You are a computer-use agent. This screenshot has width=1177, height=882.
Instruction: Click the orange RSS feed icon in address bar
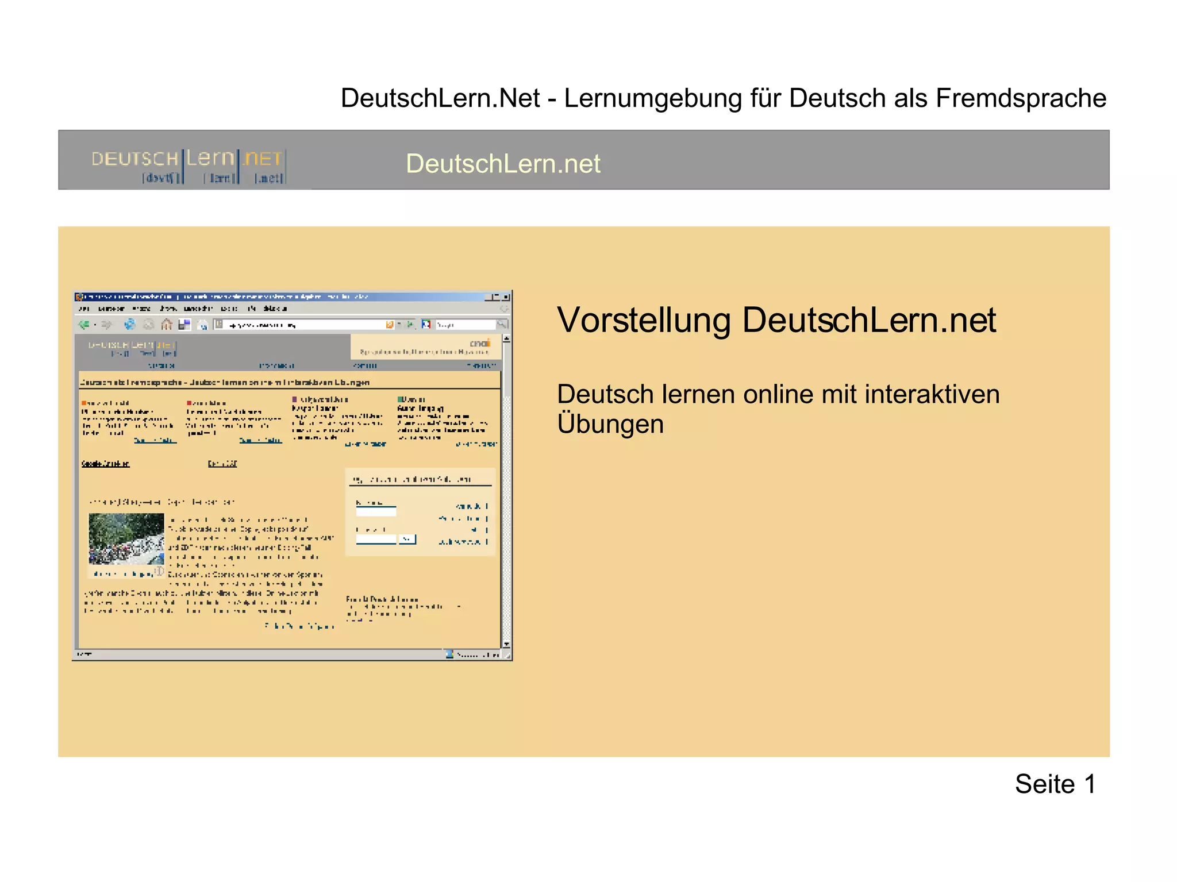pyautogui.click(x=390, y=325)
